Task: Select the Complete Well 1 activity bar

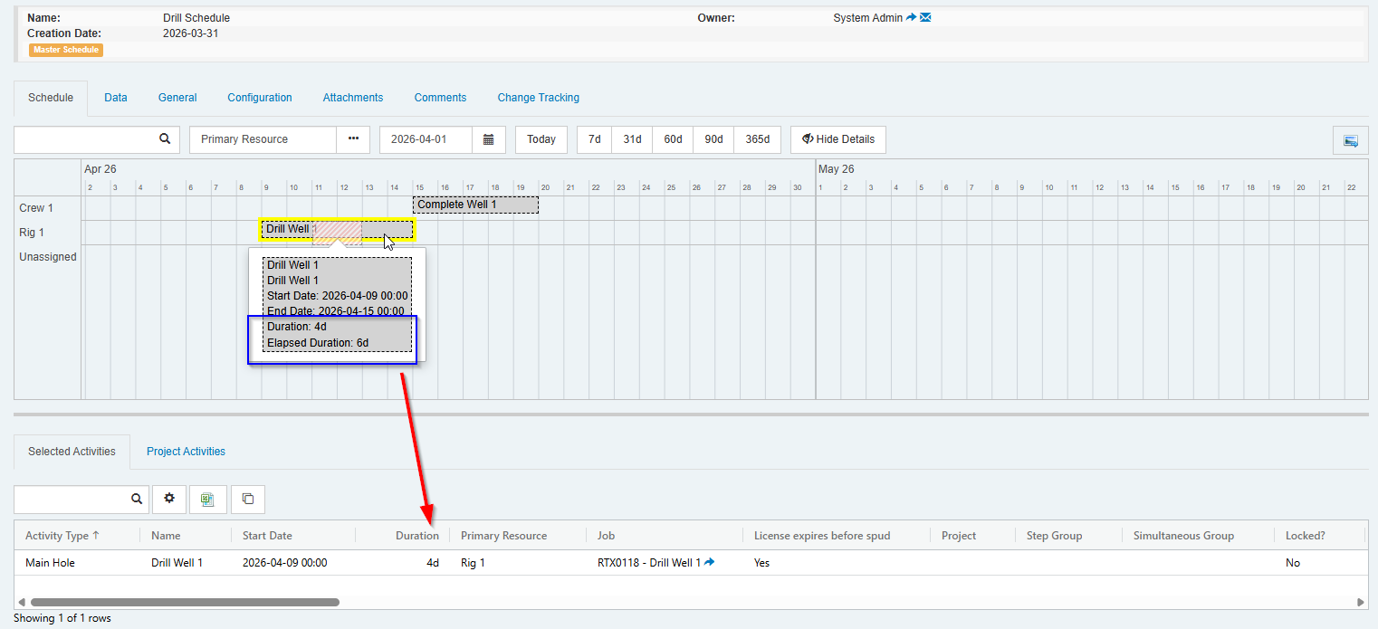Action: (475, 205)
